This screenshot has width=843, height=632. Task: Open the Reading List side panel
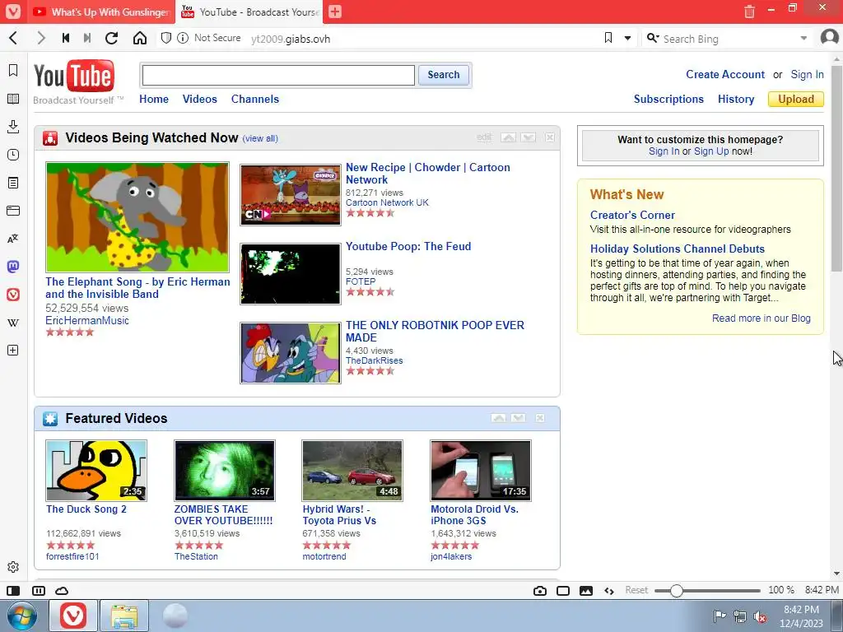coord(13,99)
